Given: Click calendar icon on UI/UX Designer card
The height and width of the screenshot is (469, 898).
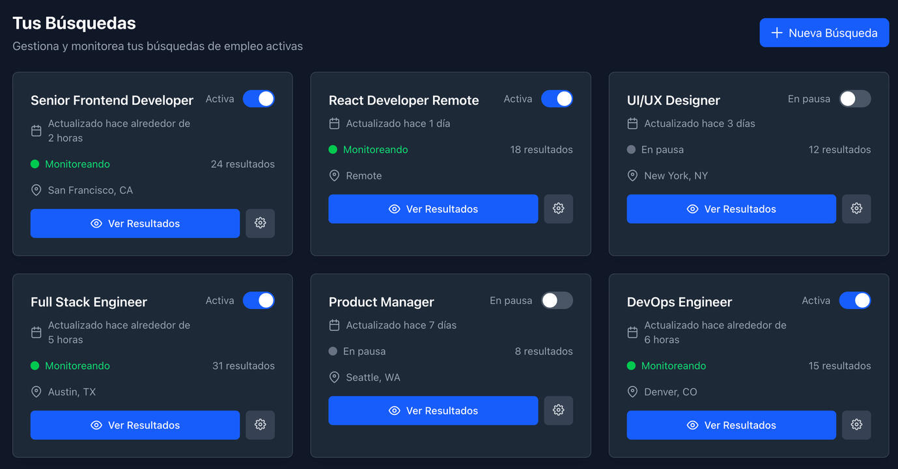Looking at the screenshot, I should click(632, 124).
